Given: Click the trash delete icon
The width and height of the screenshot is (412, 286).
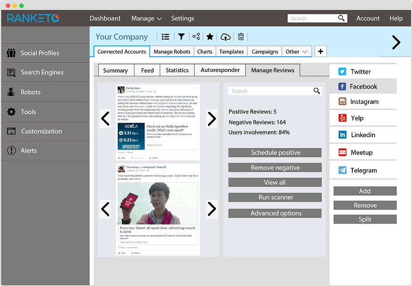Looking at the screenshot, I should [x=241, y=37].
